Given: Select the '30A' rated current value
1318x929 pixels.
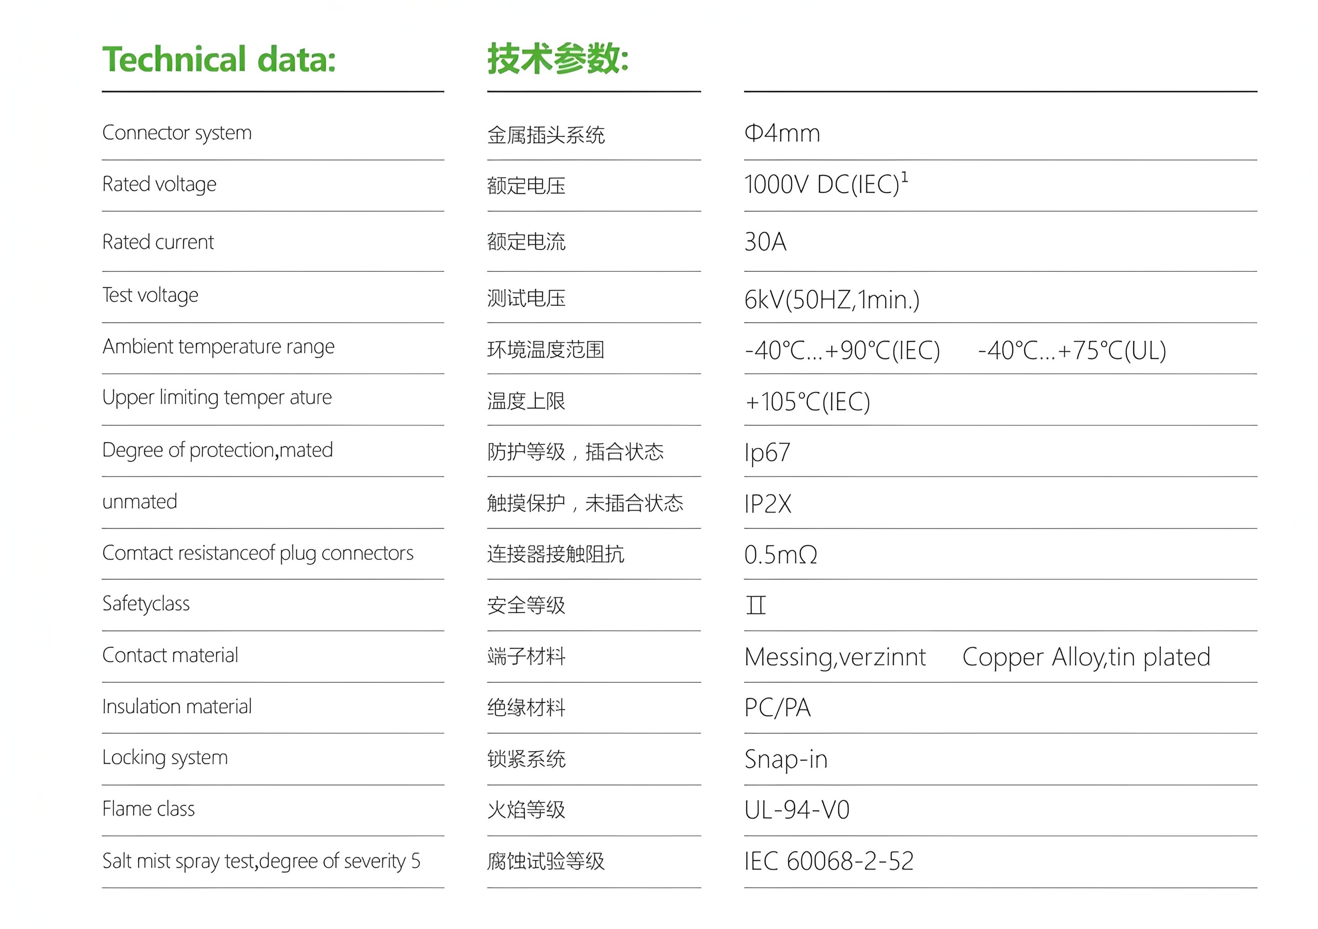Looking at the screenshot, I should (765, 242).
